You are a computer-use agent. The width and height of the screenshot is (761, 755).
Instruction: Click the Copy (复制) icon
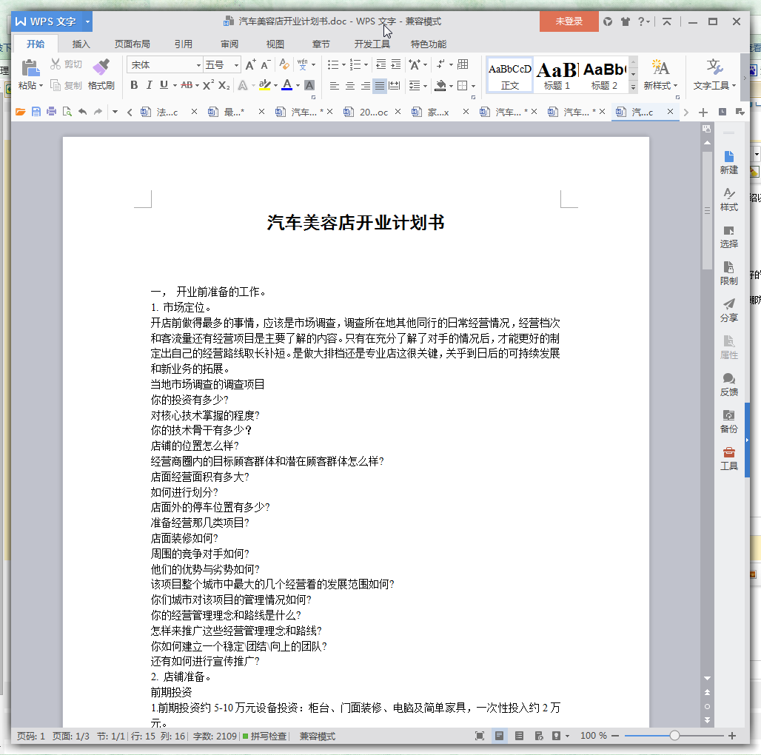[56, 85]
